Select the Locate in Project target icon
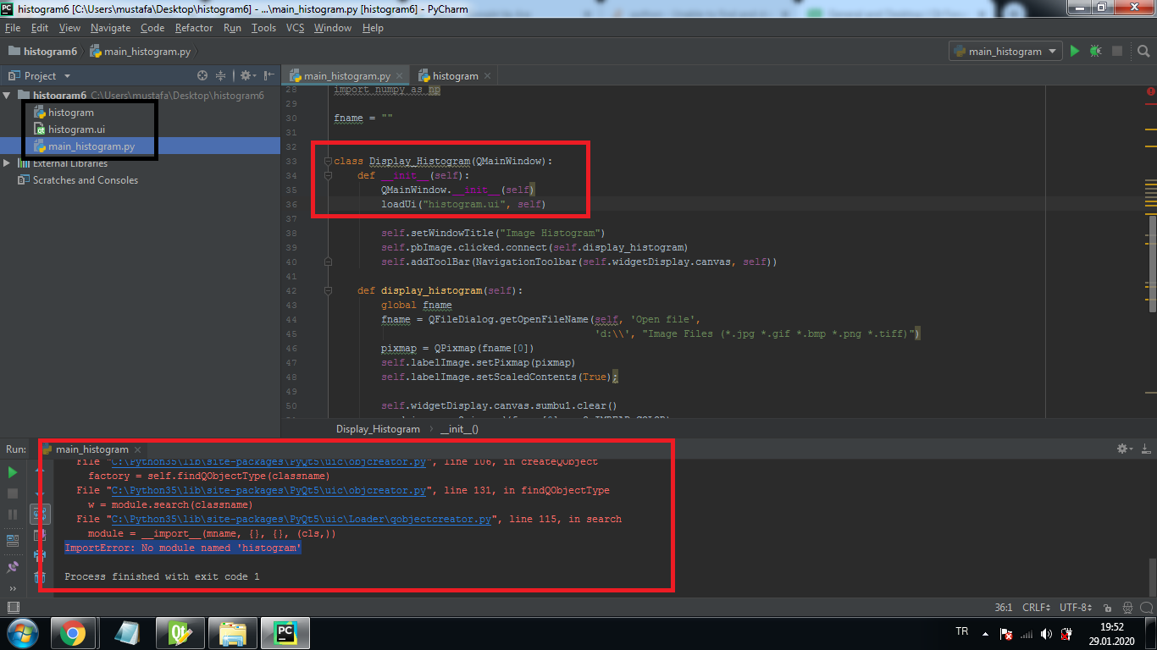Image resolution: width=1157 pixels, height=650 pixels. 202,75
